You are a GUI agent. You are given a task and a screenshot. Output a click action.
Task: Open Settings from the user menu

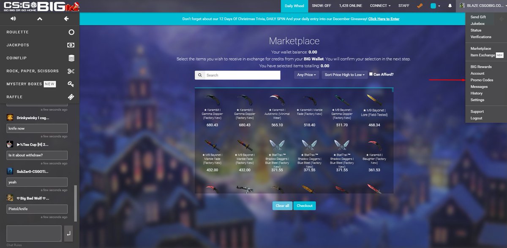(x=477, y=100)
